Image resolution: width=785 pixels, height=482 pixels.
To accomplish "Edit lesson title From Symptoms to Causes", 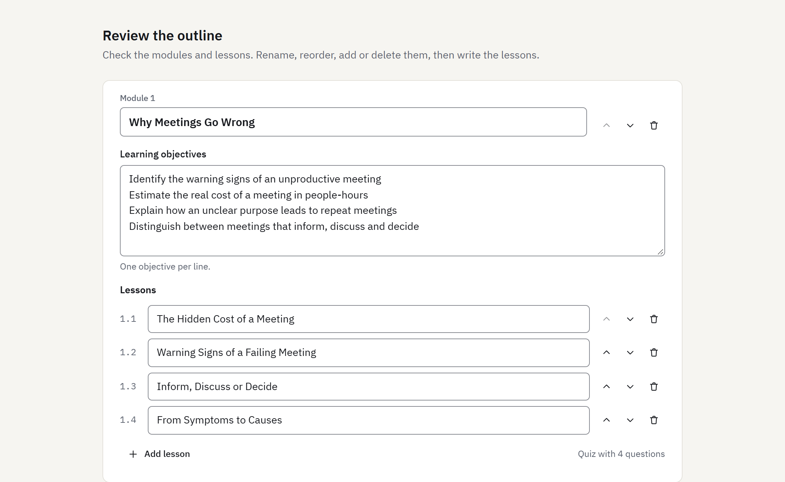I will click(369, 420).
